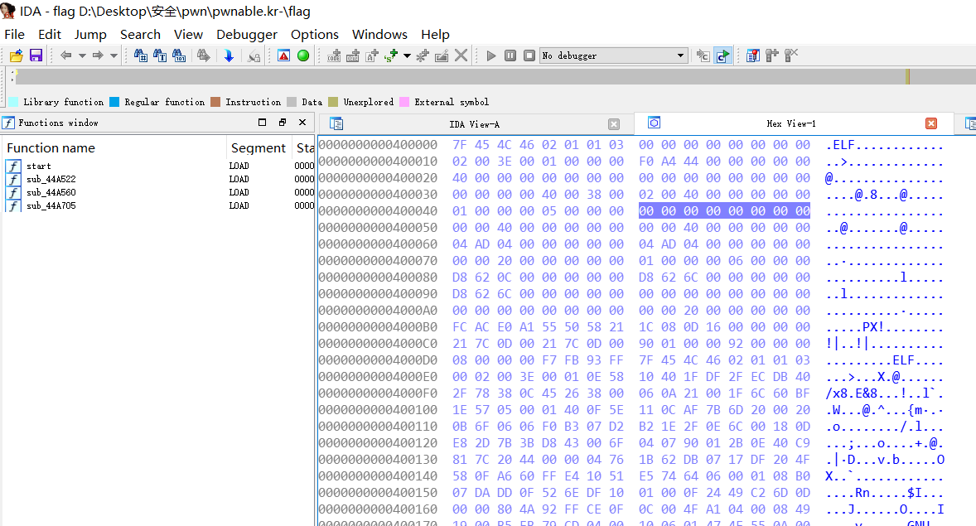The image size is (976, 526).
Task: Open the Help menu
Action: tap(435, 34)
